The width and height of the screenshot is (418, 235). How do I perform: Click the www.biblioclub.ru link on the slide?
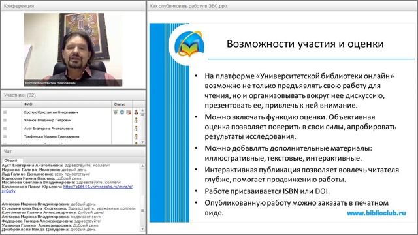(x=376, y=213)
